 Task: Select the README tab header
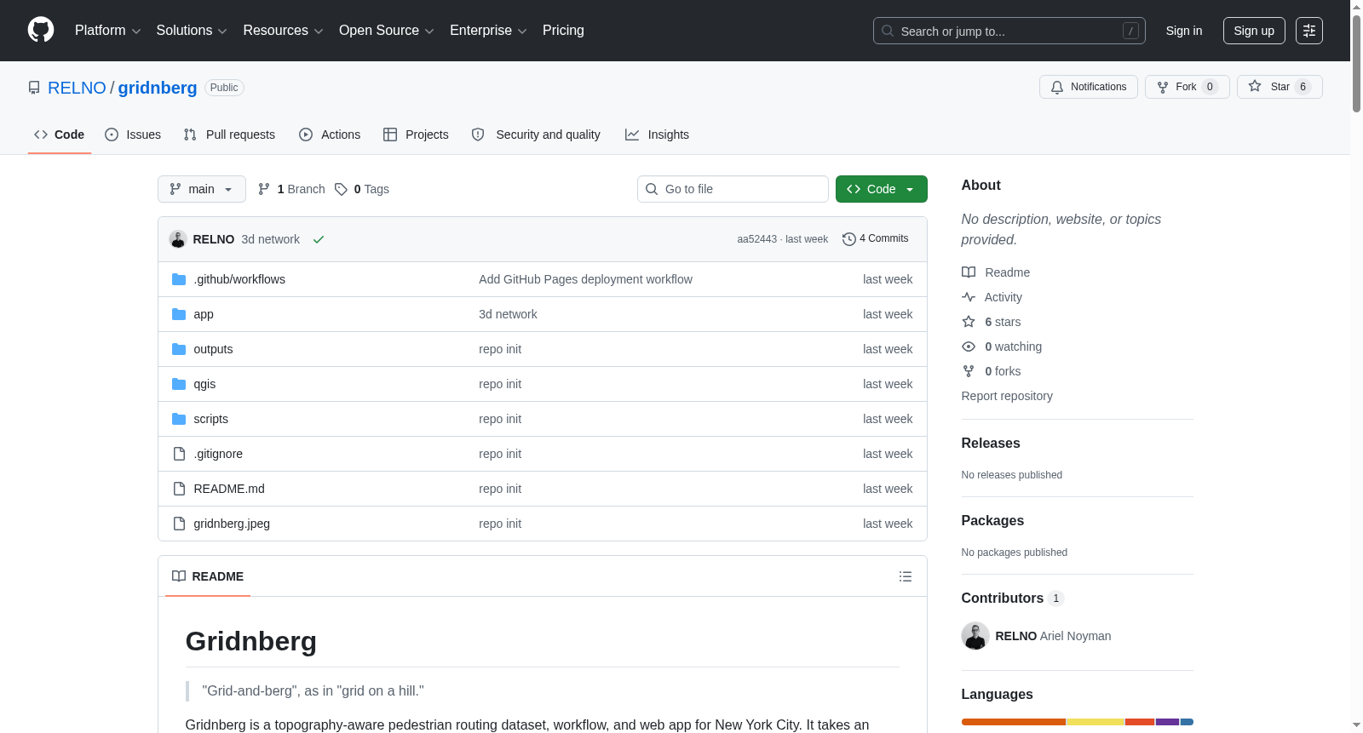point(208,576)
